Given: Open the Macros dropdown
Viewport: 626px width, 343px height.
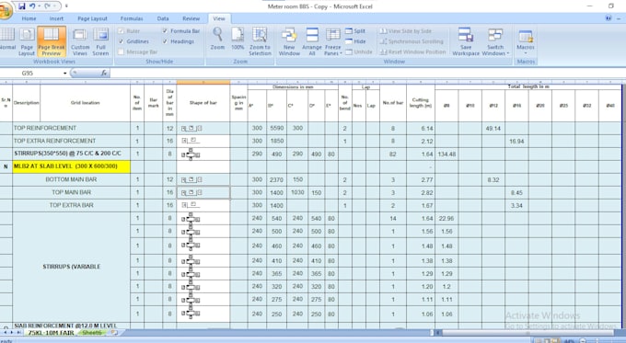Looking at the screenshot, I should click(x=526, y=41).
